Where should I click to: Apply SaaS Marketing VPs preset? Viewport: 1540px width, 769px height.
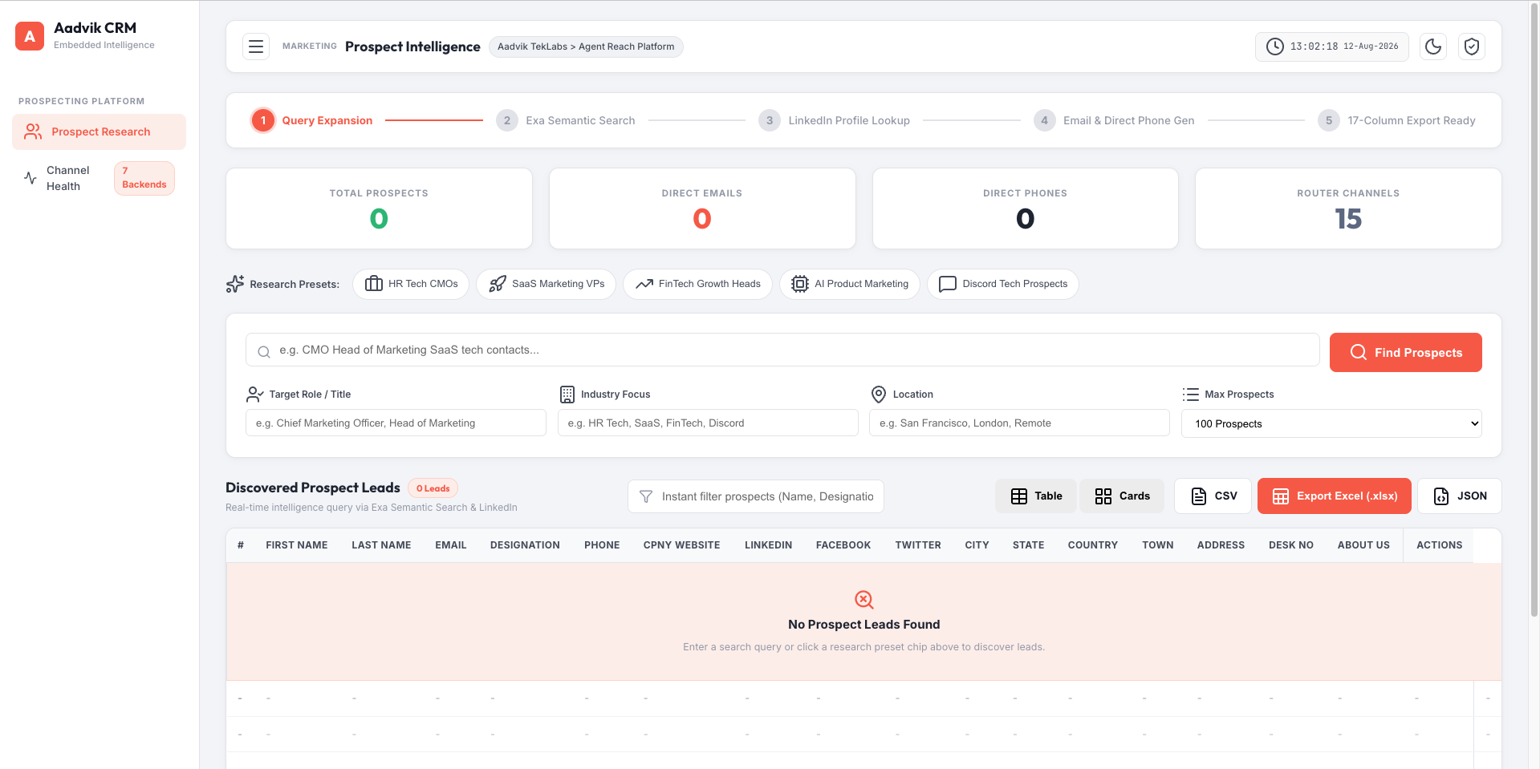(x=547, y=284)
